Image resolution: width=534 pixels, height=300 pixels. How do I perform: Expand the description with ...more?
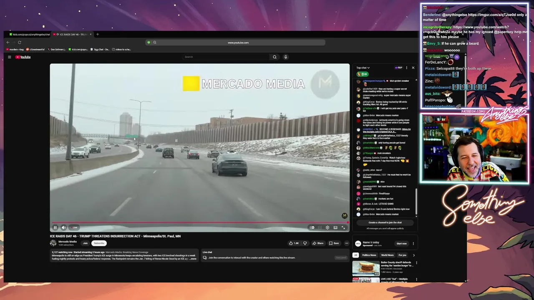[193, 259]
